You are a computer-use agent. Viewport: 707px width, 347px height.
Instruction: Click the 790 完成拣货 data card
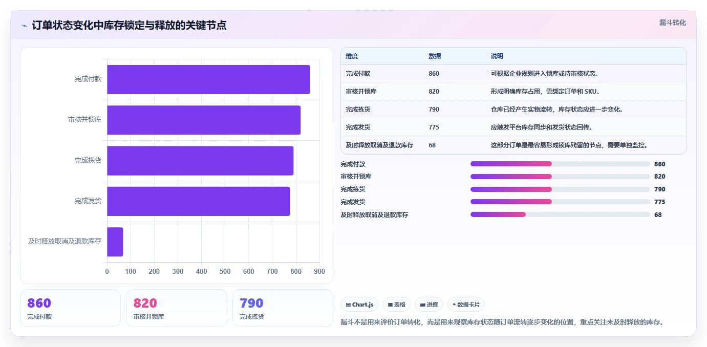(283, 308)
